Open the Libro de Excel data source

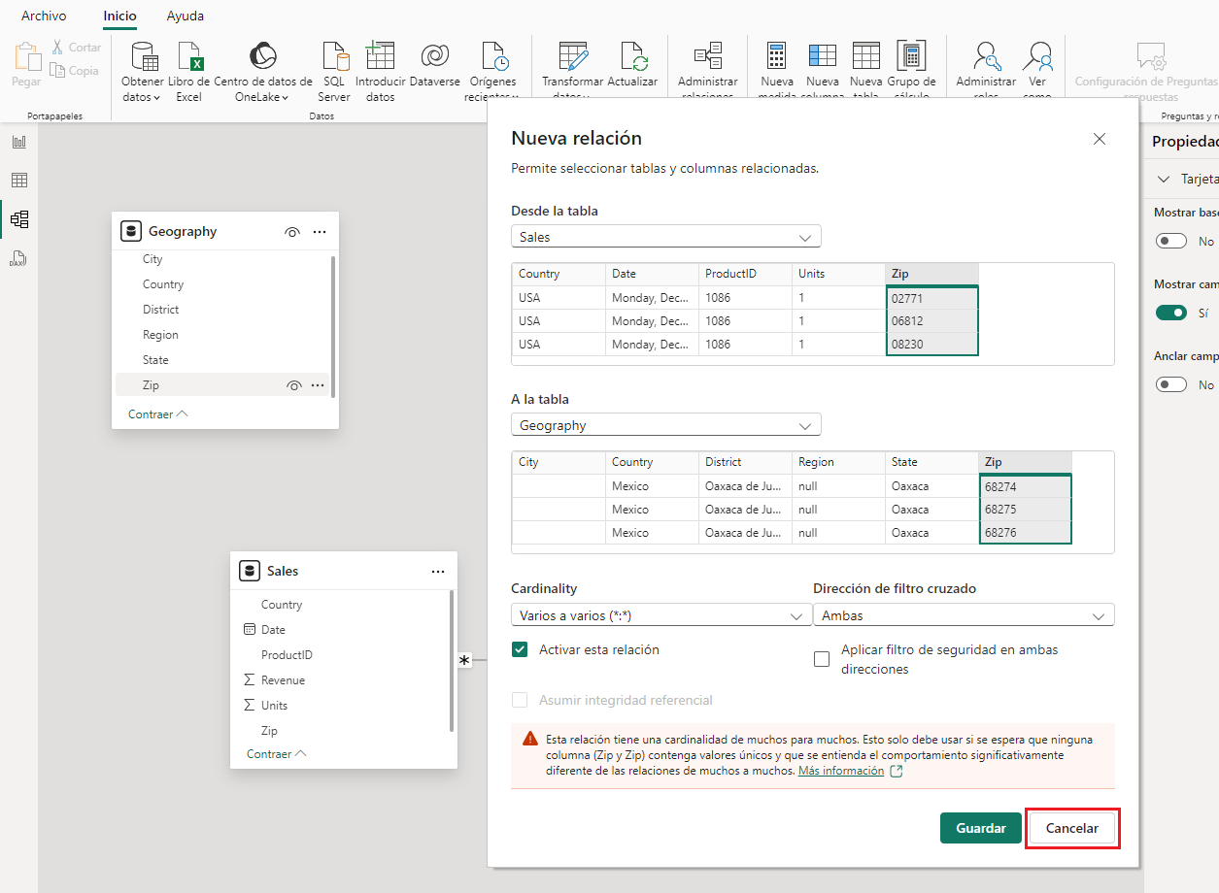click(x=188, y=71)
